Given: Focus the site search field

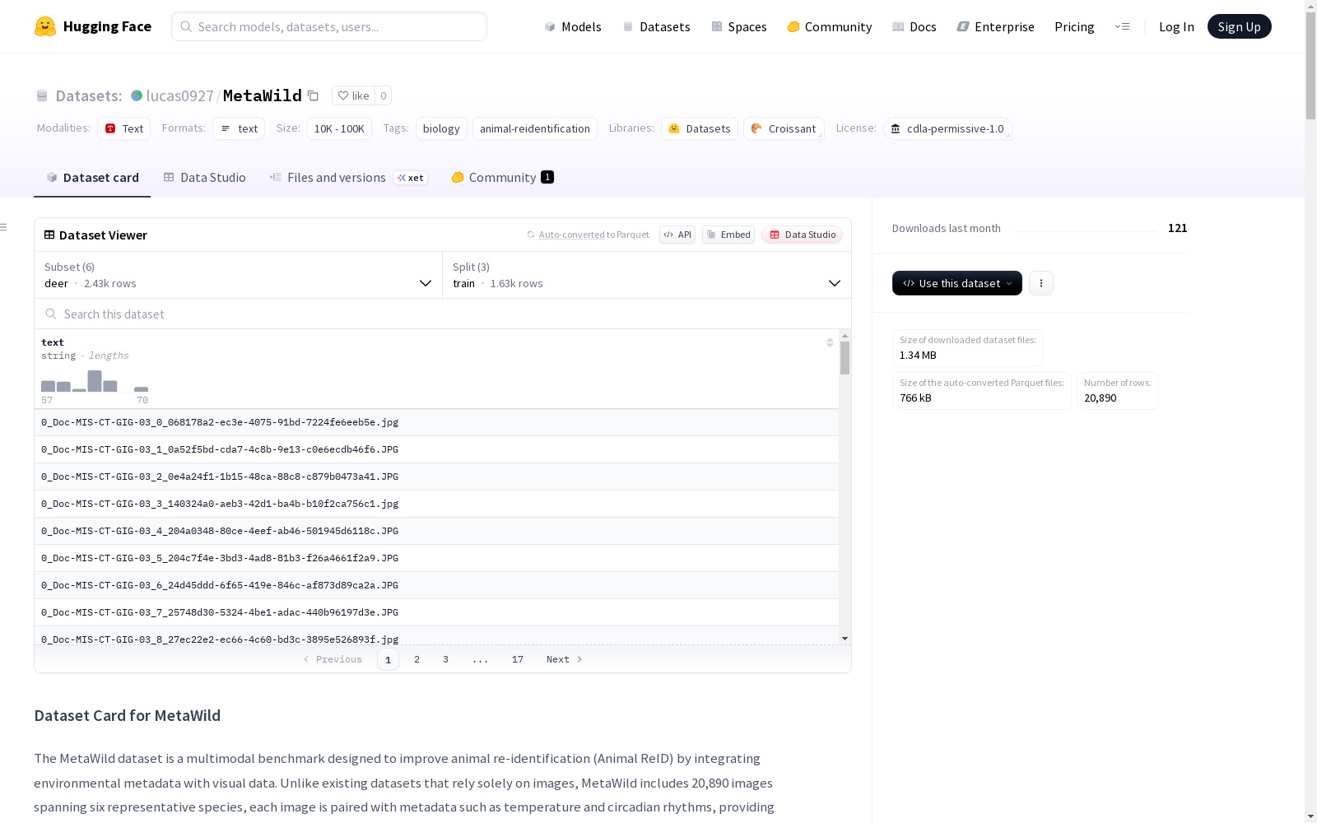Looking at the screenshot, I should coord(329,26).
